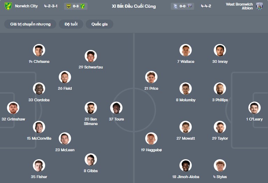Toggle the 'Giá trị chuyển nhượng' filter
This screenshot has height=183, width=268.
[30, 24]
